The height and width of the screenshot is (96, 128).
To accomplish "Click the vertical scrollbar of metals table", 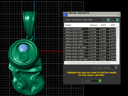I will click(118, 32).
